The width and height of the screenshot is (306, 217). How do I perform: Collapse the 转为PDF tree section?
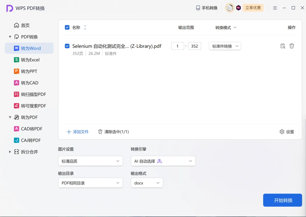coord(10,117)
